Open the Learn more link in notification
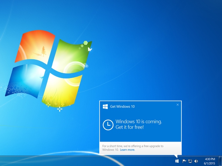Viewport: 222px width, 166px height. pos(127,150)
